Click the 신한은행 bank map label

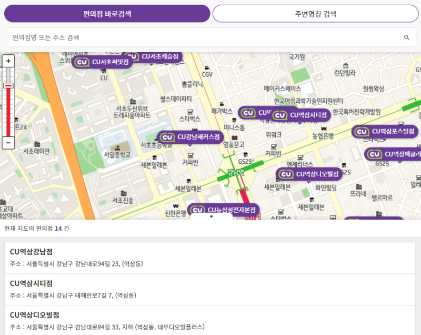(175, 213)
